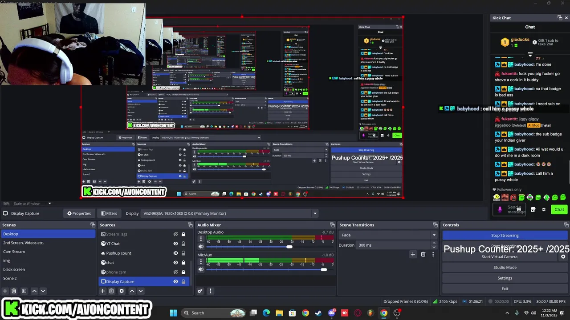Move source up with Sources up arrow
The height and width of the screenshot is (320, 570).
pyautogui.click(x=132, y=291)
